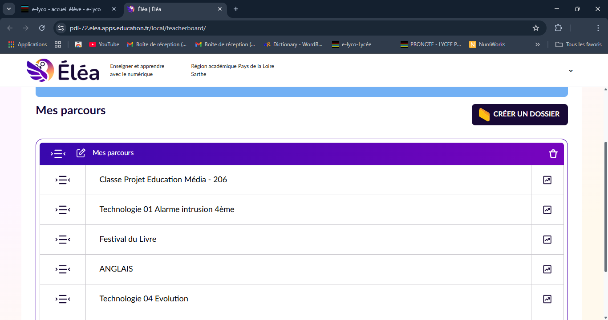Bookmark this page with star icon
The width and height of the screenshot is (608, 320).
click(x=535, y=28)
